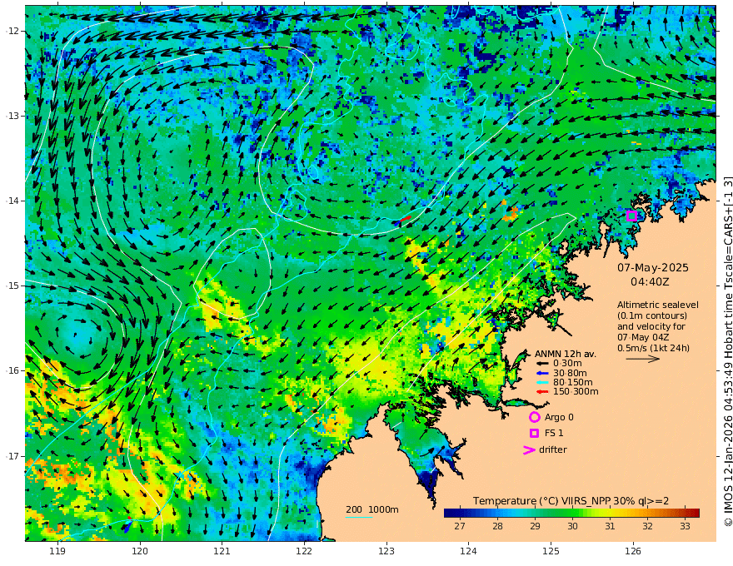Viewport: 733px width, 566px height.
Task: Click the blue 30-80m legend arrow
Action: pyautogui.click(x=541, y=373)
